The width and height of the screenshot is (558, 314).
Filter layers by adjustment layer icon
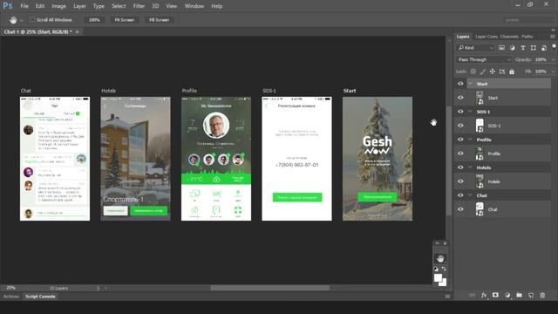pyautogui.click(x=512, y=48)
